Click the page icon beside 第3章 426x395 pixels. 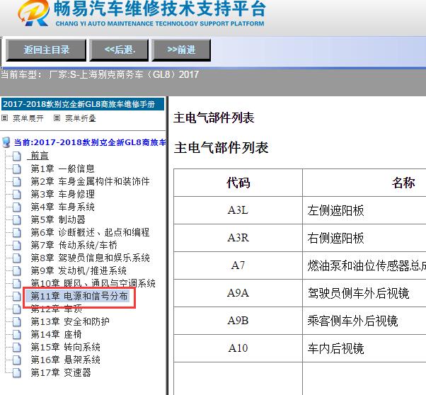17,195
